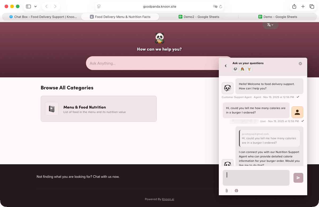Open the Safari sidebar
The width and height of the screenshot is (319, 207).
tap(28, 6)
